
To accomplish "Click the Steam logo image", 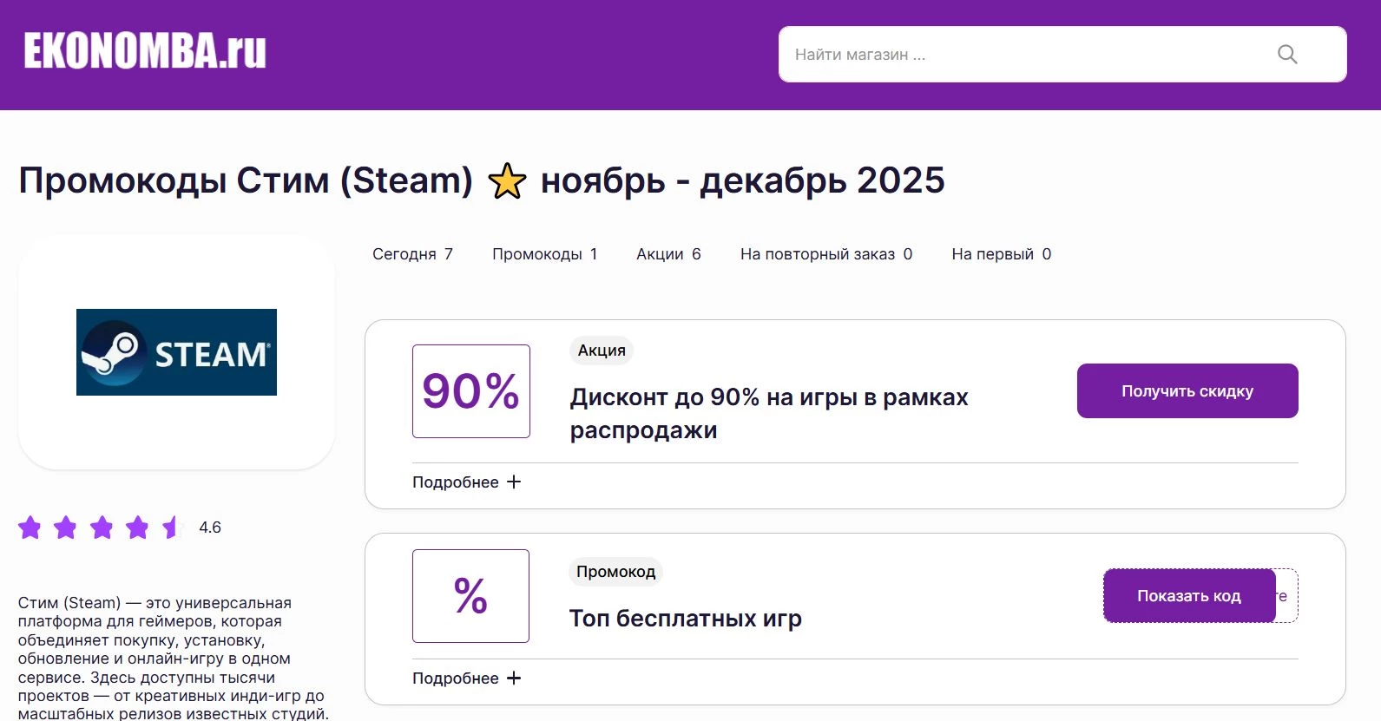I will 176,352.
